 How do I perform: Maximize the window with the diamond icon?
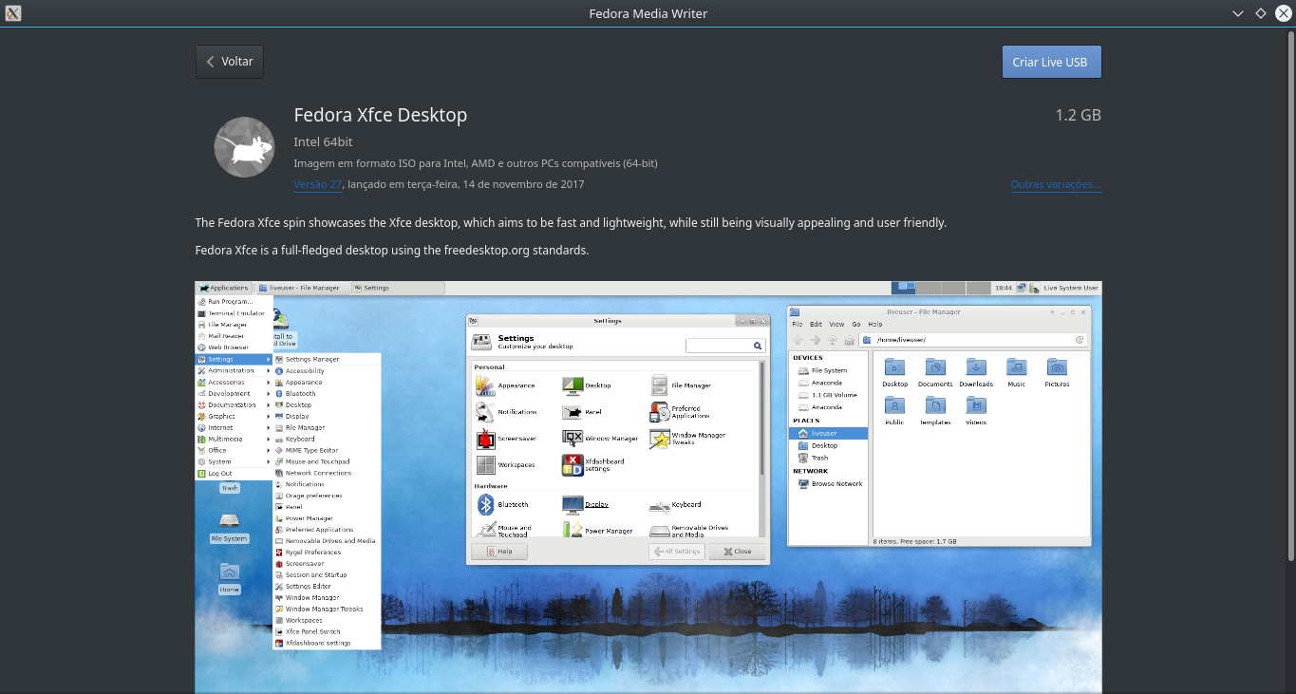tap(1260, 13)
